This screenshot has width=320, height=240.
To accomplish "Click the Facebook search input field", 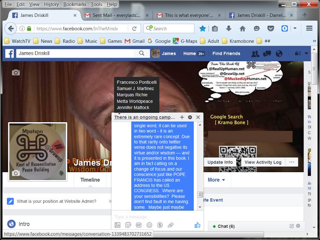I will point(75,53).
